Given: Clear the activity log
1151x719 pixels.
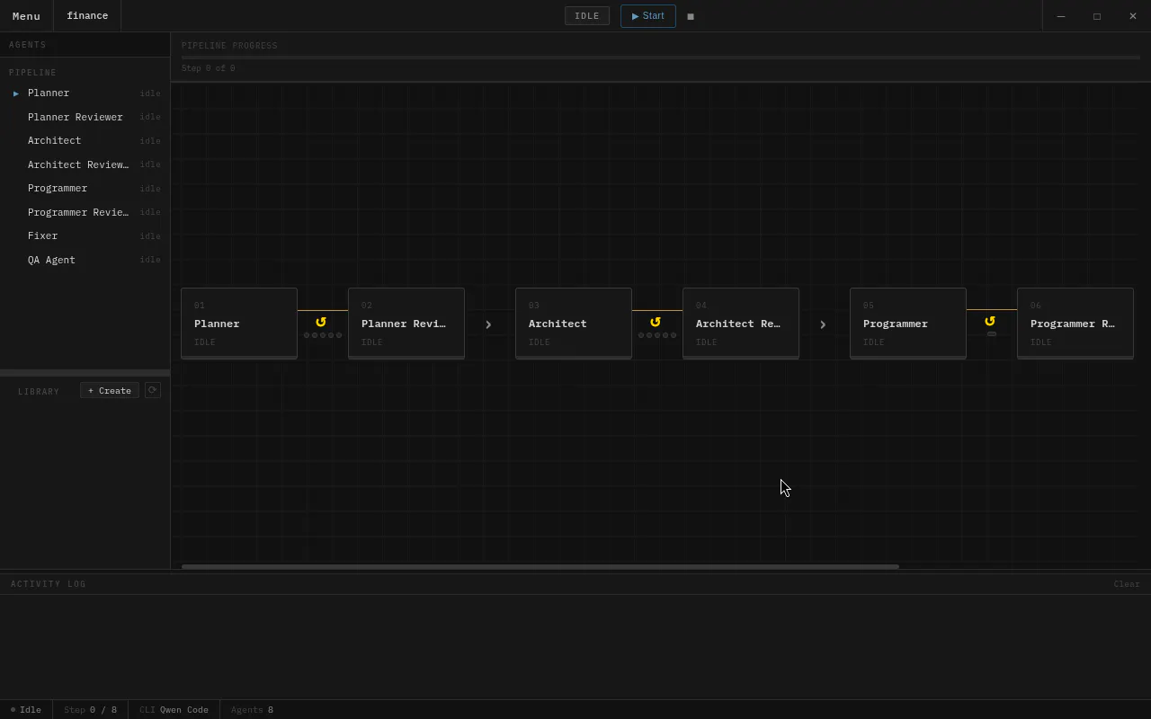Looking at the screenshot, I should pos(1127,584).
